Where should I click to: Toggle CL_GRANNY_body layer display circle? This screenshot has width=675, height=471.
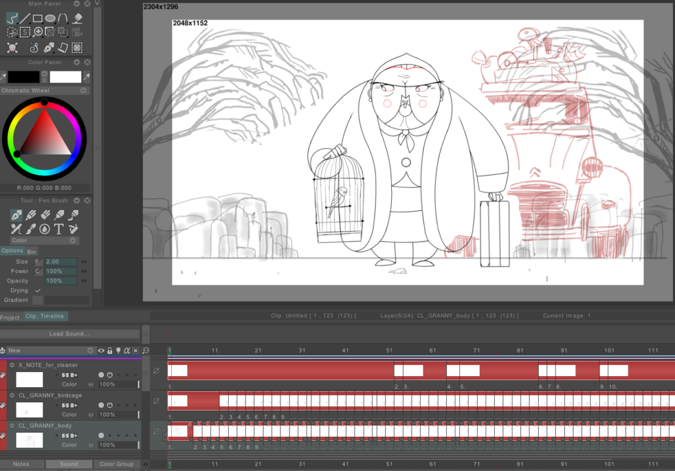tap(101, 436)
